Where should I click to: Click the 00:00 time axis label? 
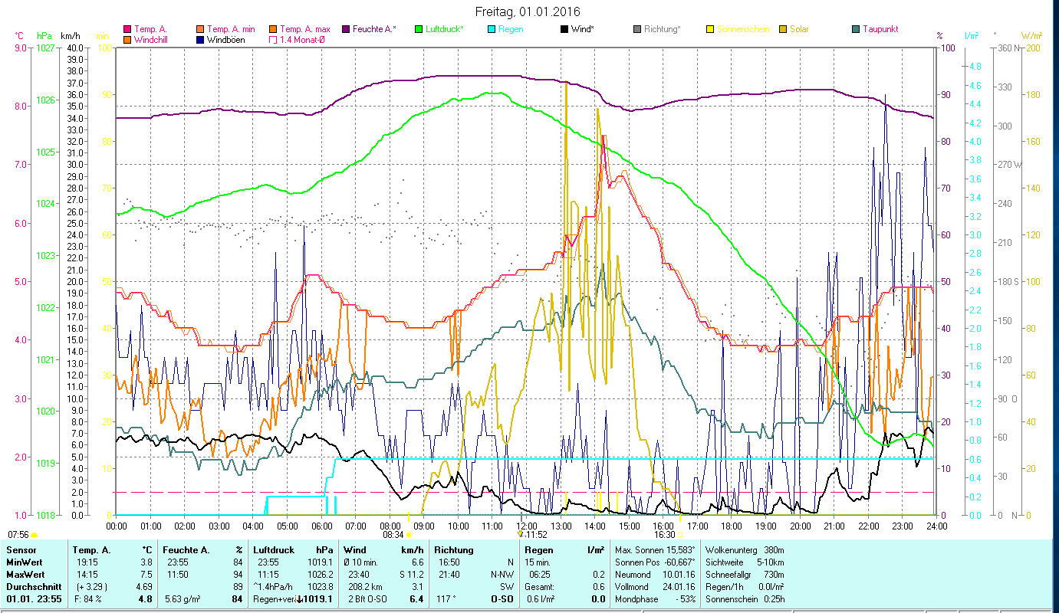click(117, 526)
